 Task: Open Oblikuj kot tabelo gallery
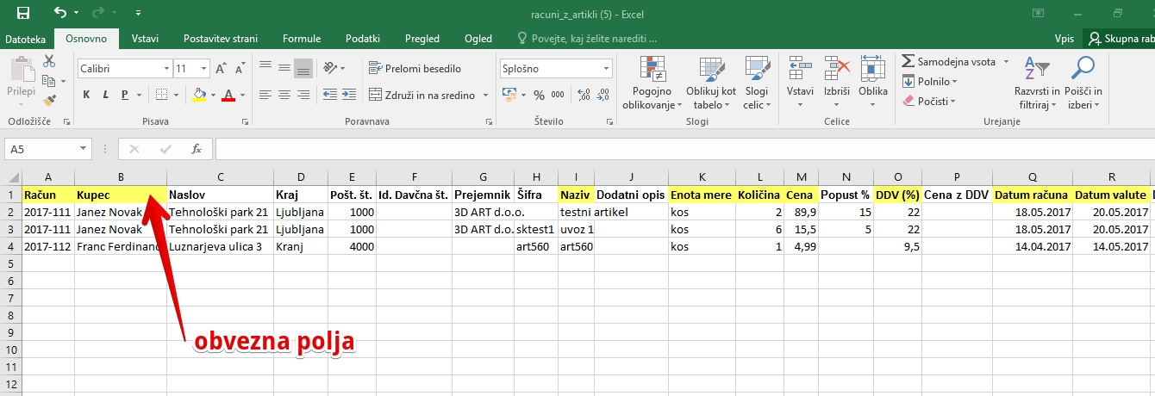pos(711,83)
